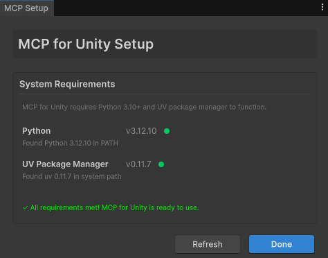Image resolution: width=328 pixels, height=258 pixels.
Task: Click the Found uv 0.11.7 in system path text
Action: pos(72,176)
